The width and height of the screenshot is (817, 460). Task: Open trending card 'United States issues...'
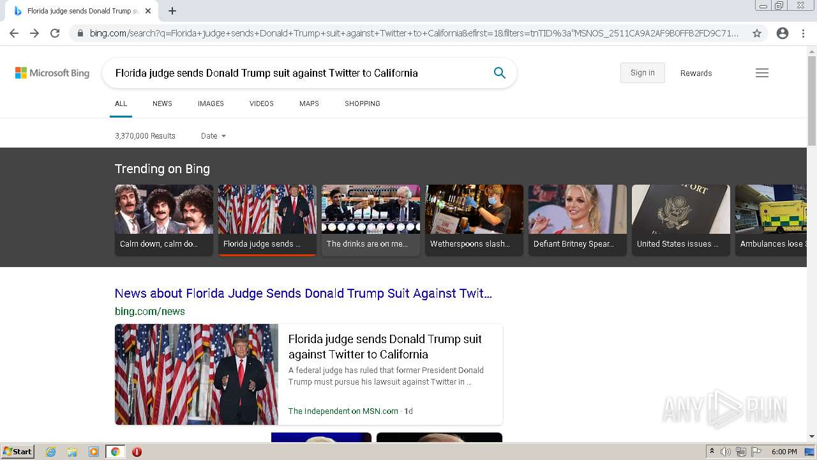pos(681,220)
